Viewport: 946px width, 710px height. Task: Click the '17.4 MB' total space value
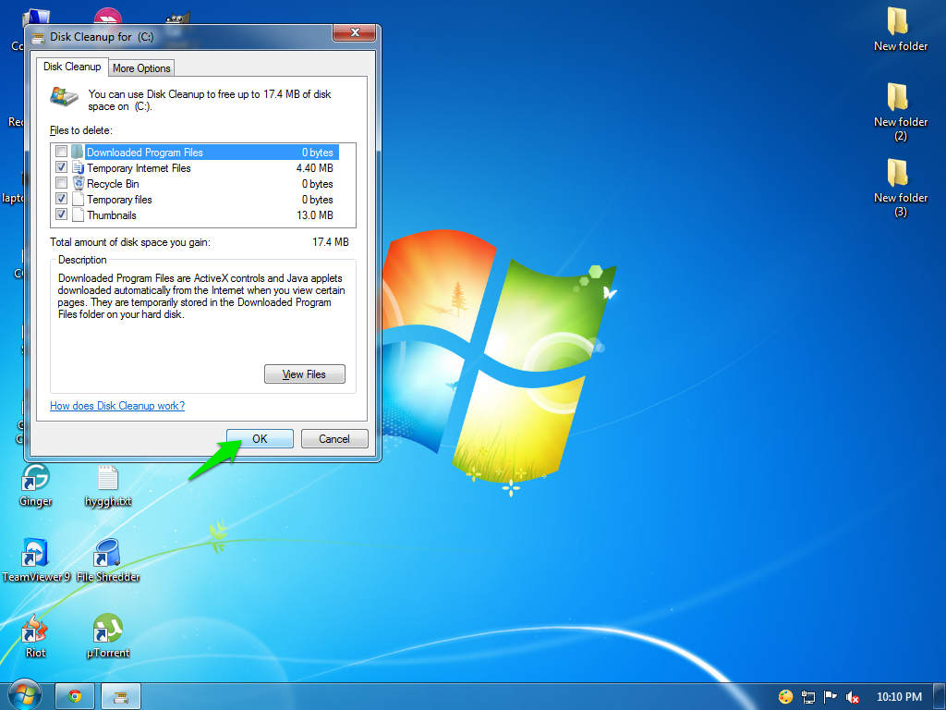tap(330, 242)
